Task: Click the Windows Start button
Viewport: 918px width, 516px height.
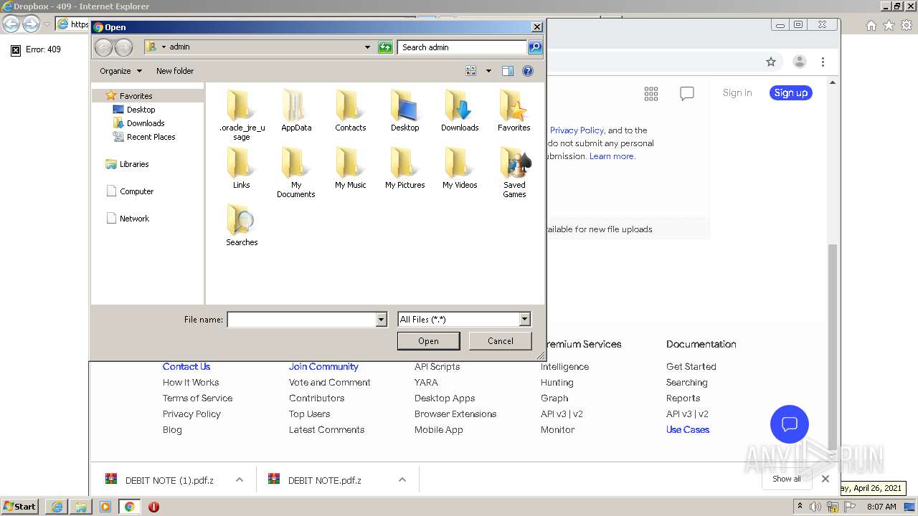Action: tap(20, 507)
